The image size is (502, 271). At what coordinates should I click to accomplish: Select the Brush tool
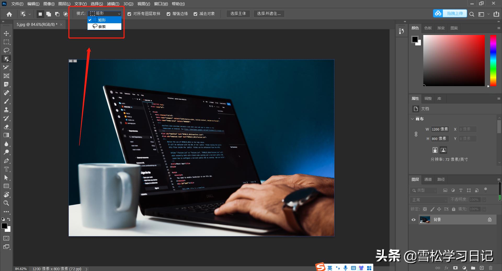(6, 101)
